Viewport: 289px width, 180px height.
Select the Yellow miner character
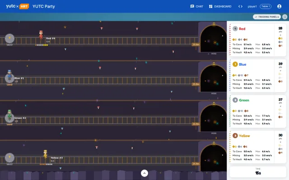click(45, 154)
